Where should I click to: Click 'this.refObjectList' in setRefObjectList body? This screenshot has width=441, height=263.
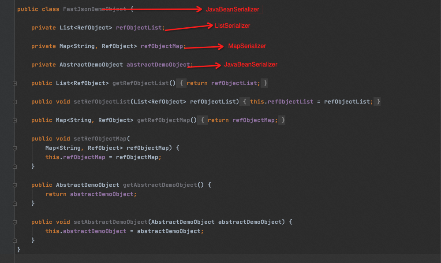pyautogui.click(x=281, y=102)
